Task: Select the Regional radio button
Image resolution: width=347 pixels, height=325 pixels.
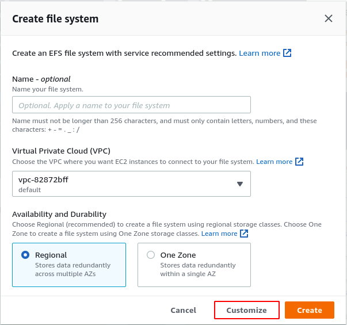Action: pos(25,255)
